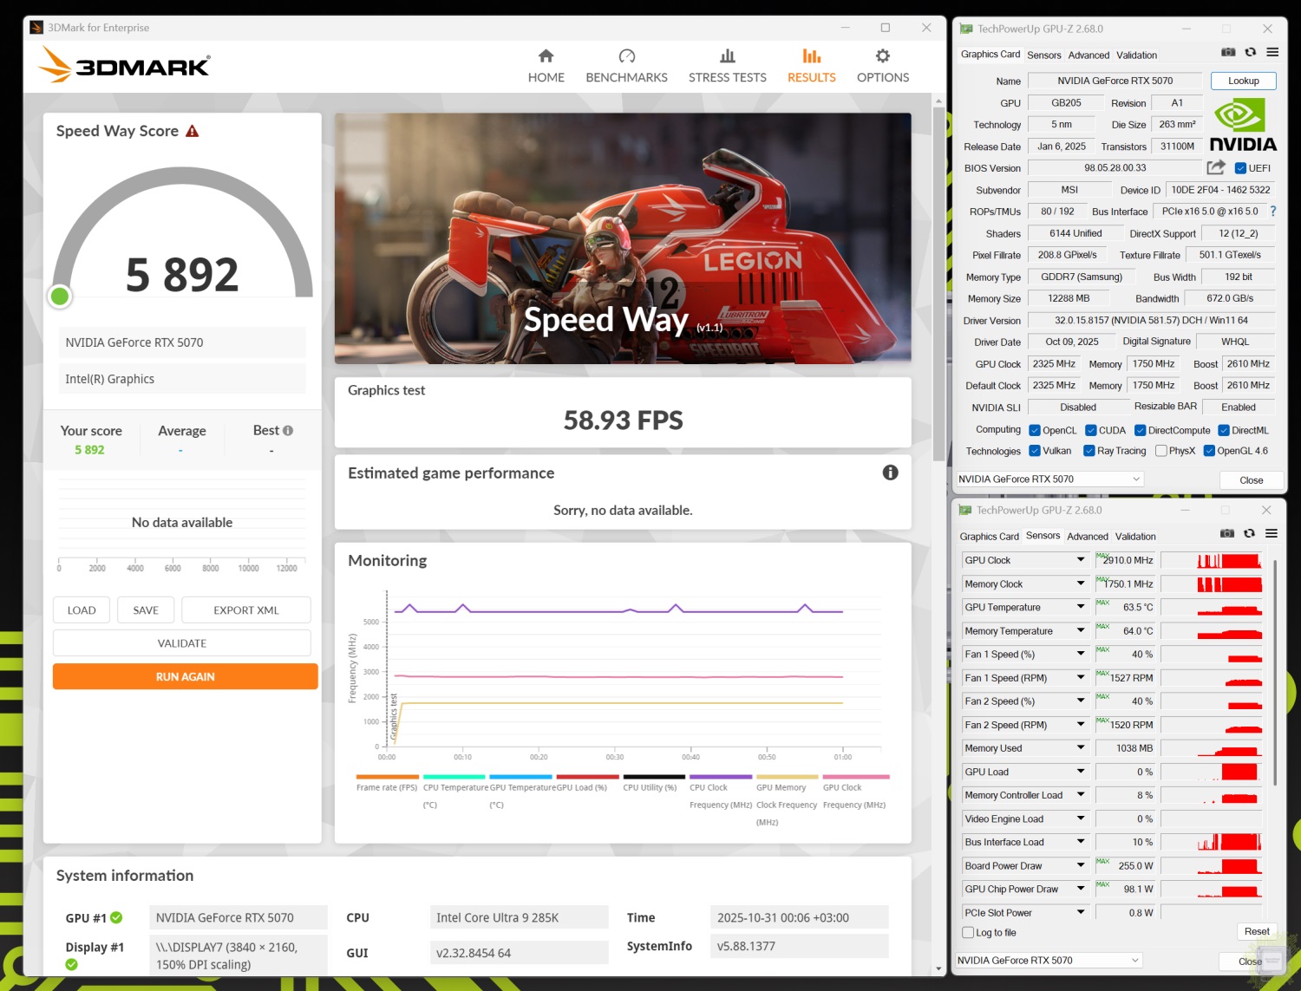Open the Home page in 3DMark

[546, 66]
